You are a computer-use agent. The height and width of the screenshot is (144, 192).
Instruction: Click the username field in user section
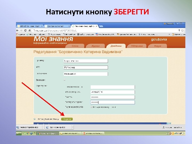point(113,92)
